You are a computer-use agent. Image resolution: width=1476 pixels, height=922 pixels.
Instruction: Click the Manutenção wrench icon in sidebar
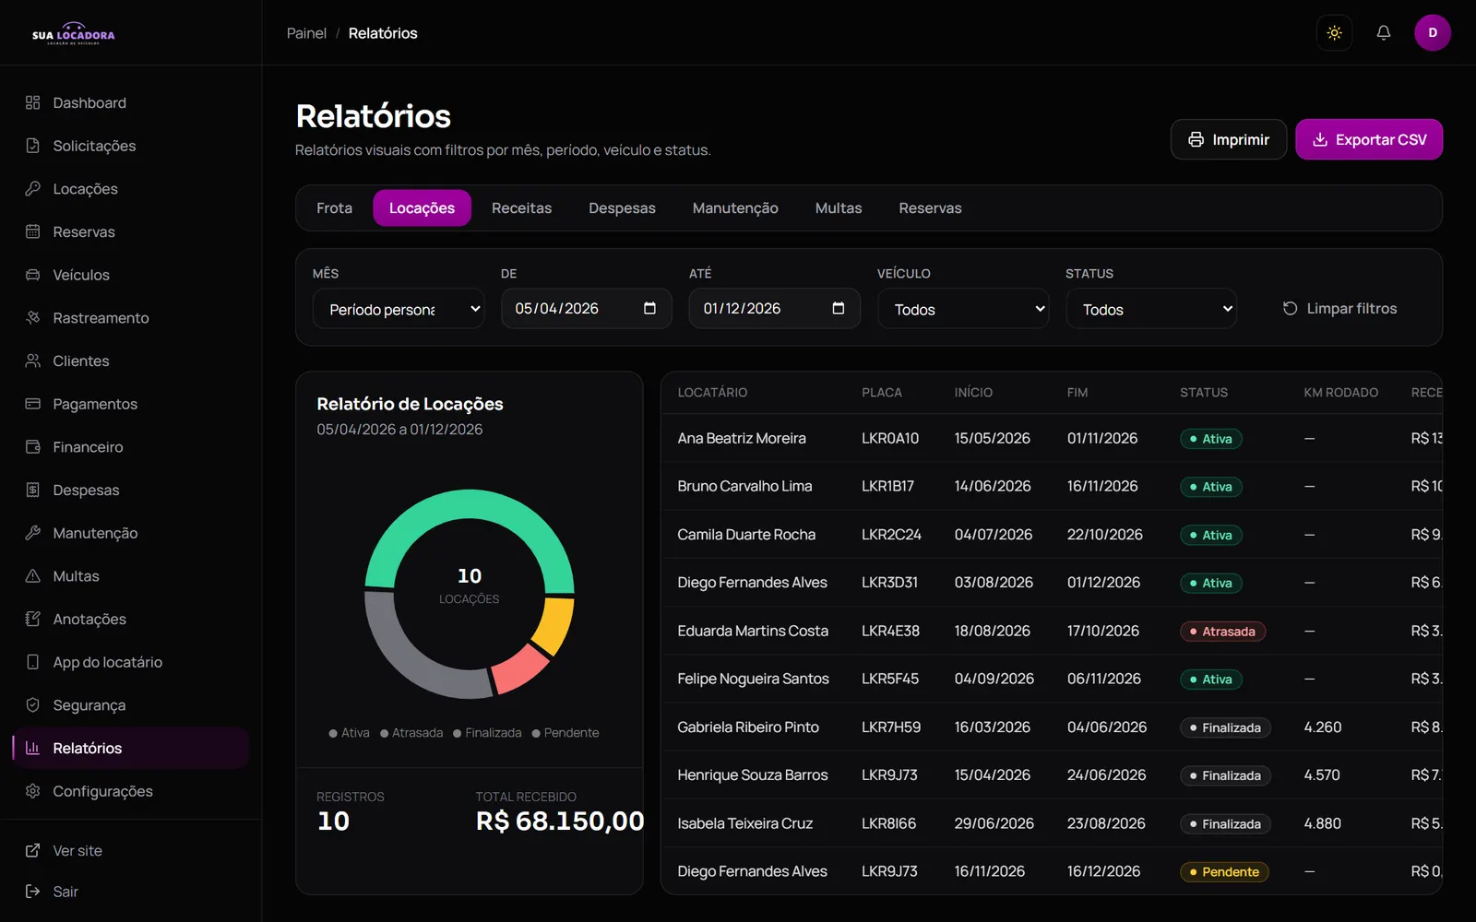33,533
